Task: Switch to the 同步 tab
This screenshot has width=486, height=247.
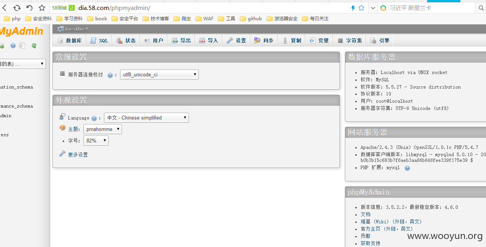Action: [x=264, y=40]
